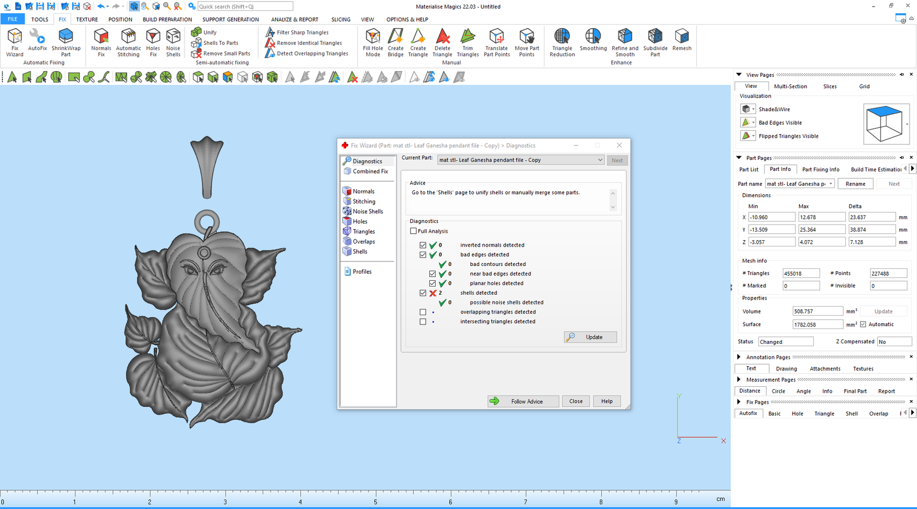The height and width of the screenshot is (509, 917).
Task: Activate Fill Hole Mode
Action: (373, 42)
